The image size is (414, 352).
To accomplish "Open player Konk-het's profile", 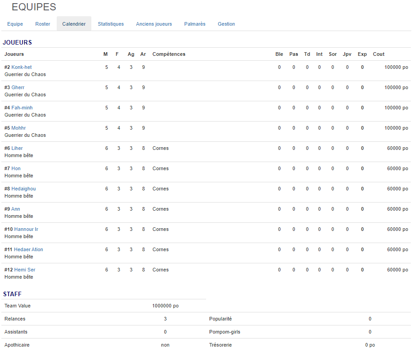I will 21,67.
